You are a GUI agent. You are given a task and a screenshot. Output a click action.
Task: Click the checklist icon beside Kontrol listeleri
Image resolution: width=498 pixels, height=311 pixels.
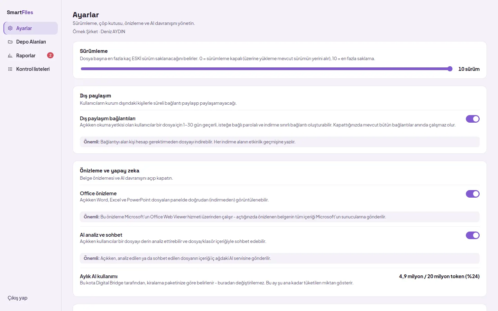10,69
